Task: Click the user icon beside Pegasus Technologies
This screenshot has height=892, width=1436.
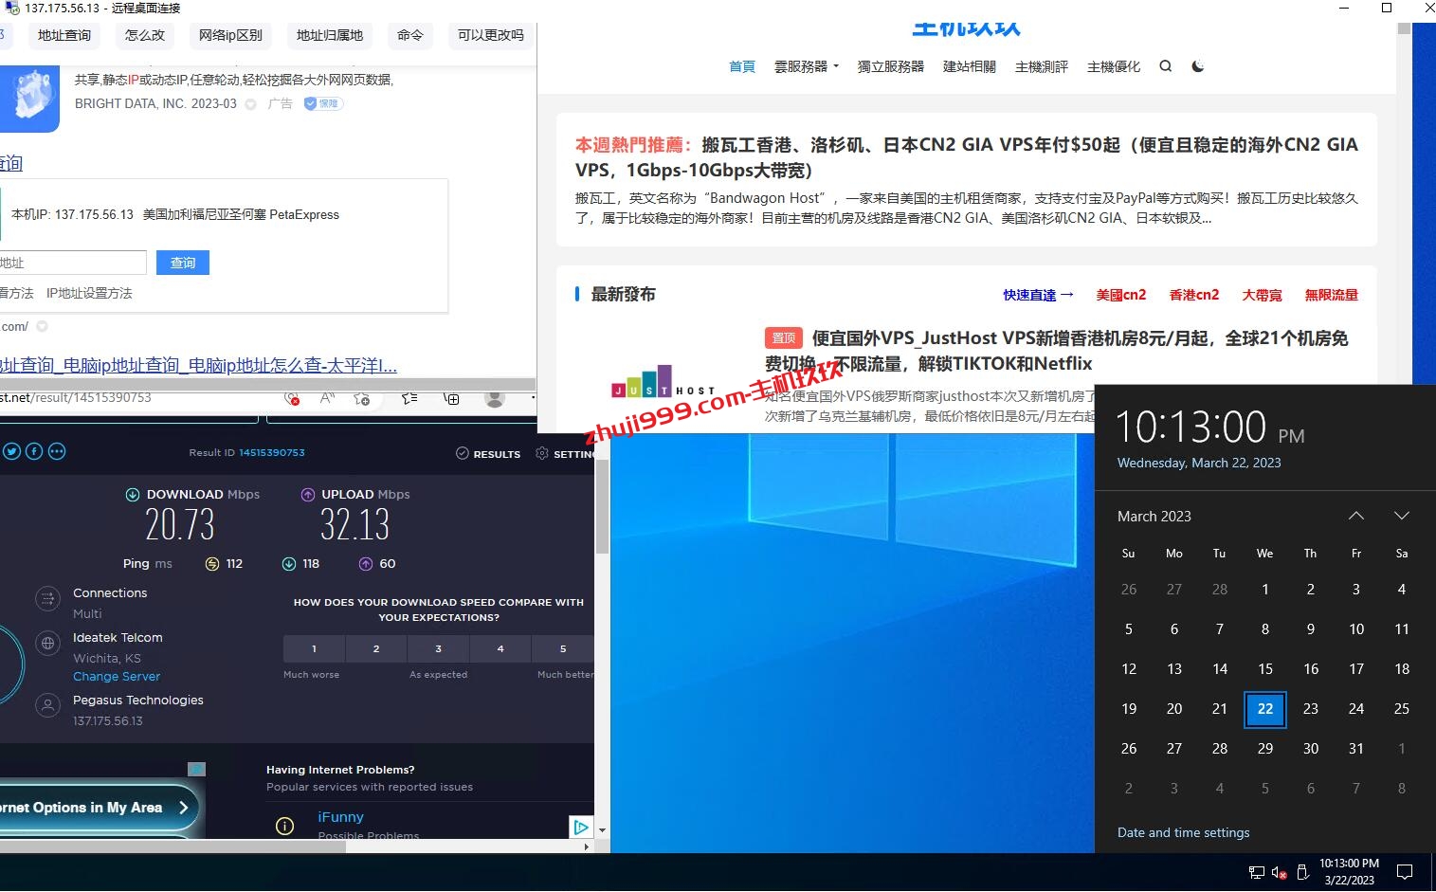Action: click(47, 705)
